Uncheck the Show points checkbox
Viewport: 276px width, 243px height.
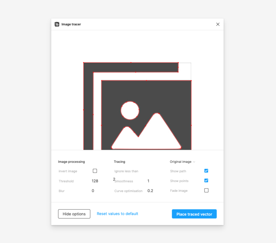(206, 181)
